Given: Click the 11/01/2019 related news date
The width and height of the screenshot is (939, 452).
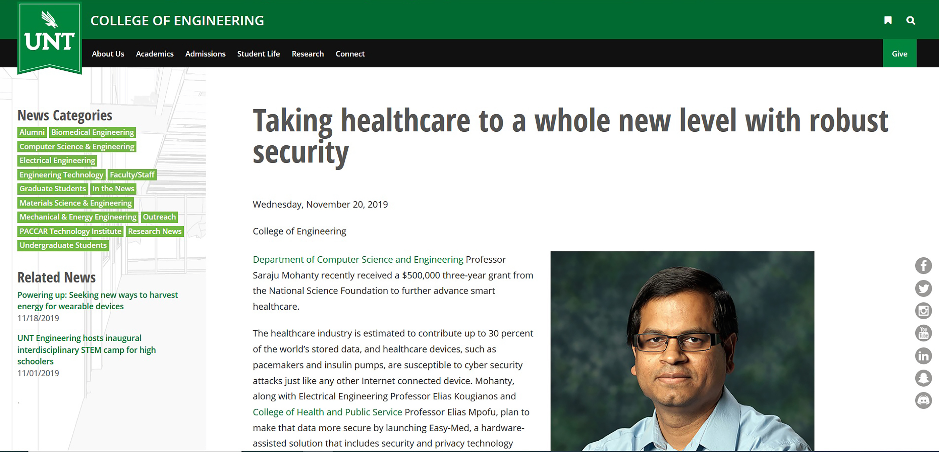Looking at the screenshot, I should coord(38,373).
